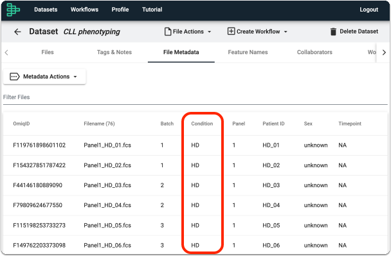Click the Condition column header
The height and width of the screenshot is (256, 391).
coord(202,123)
